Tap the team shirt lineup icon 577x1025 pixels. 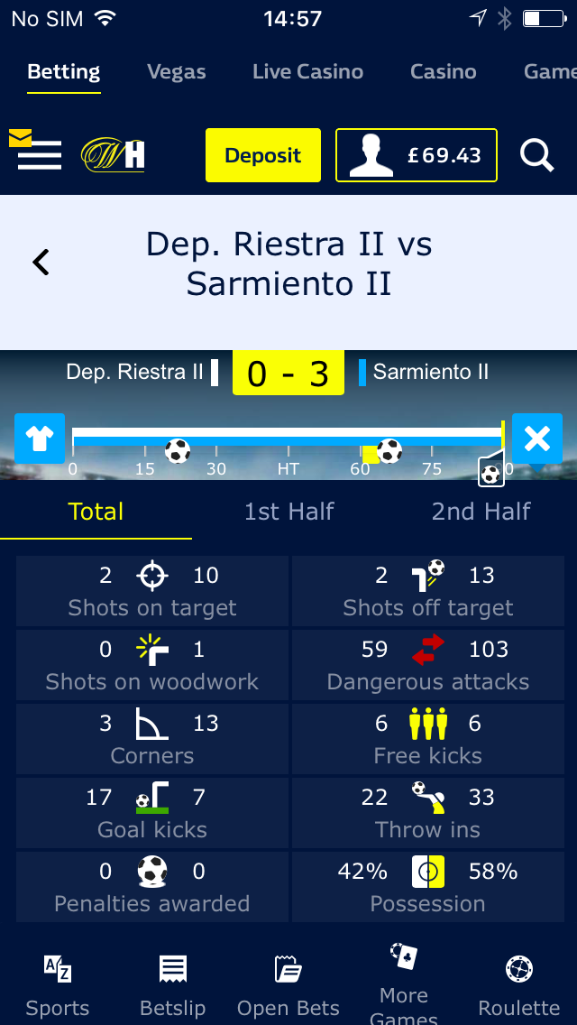tap(40, 439)
